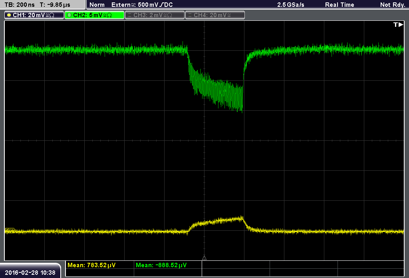Image resolution: width=409 pixels, height=278 pixels.
Task: Toggle the CH2 indicator circle
Action: point(69,15)
